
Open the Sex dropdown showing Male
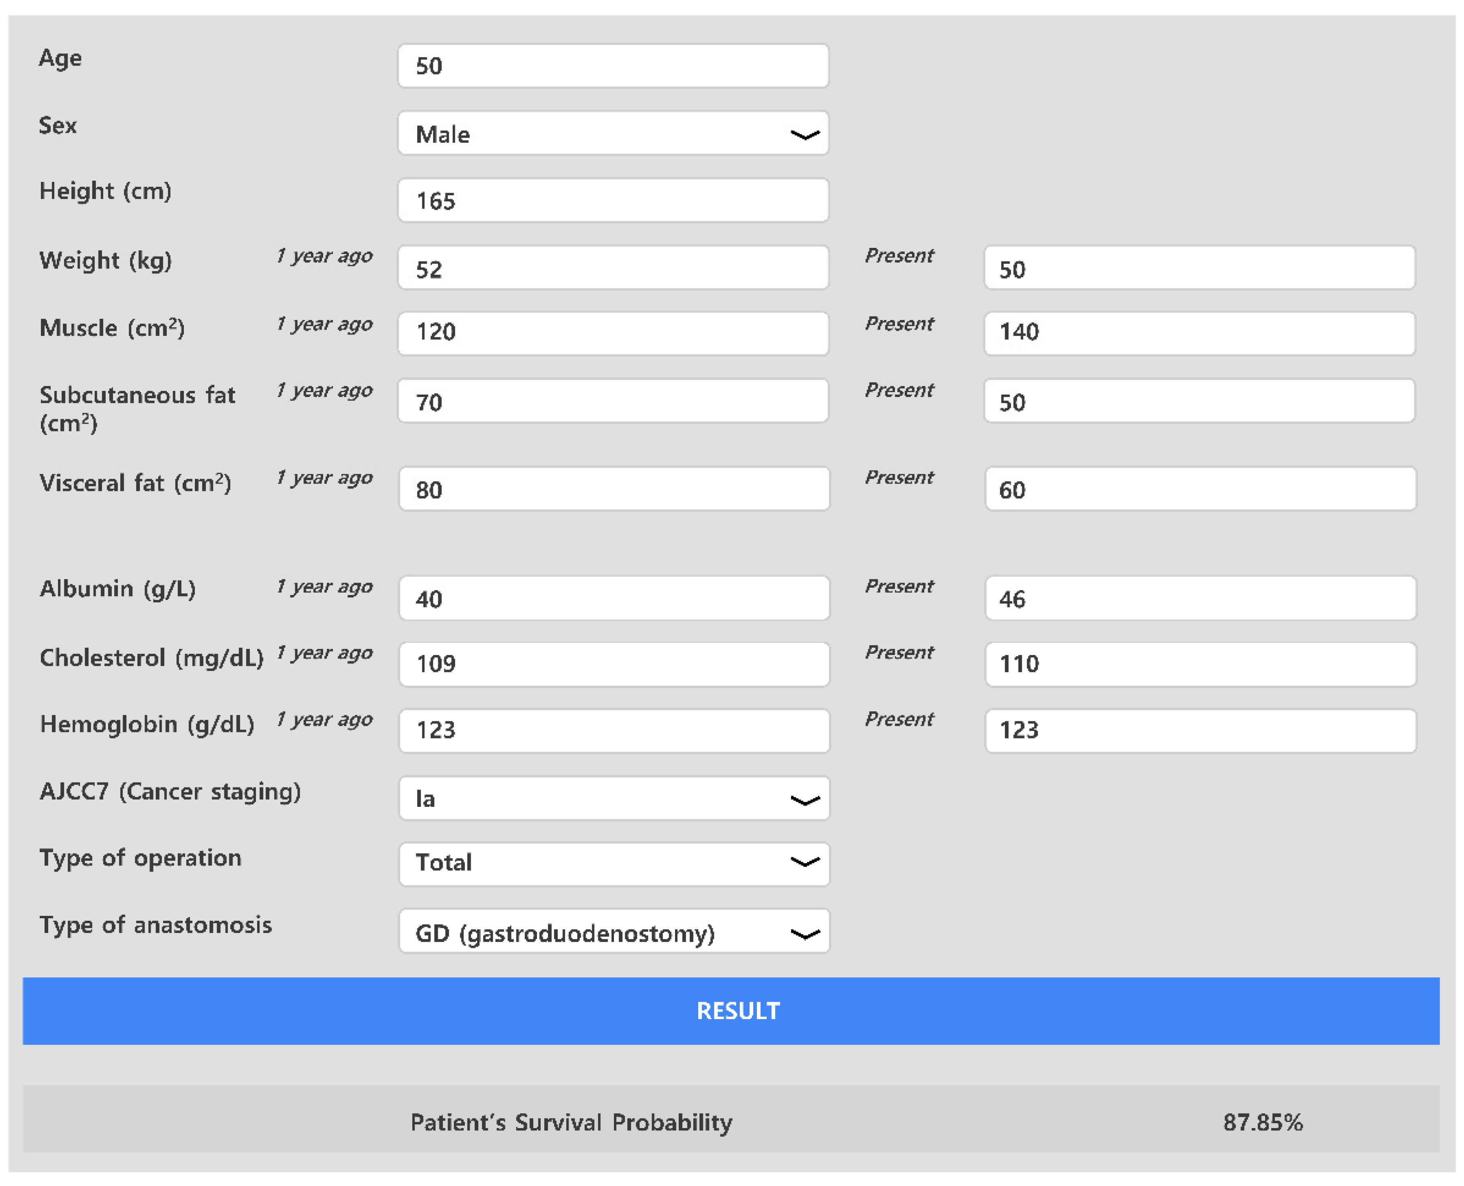click(613, 134)
